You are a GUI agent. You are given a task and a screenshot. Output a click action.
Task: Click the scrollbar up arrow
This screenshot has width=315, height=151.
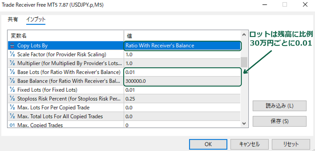tap(244, 34)
